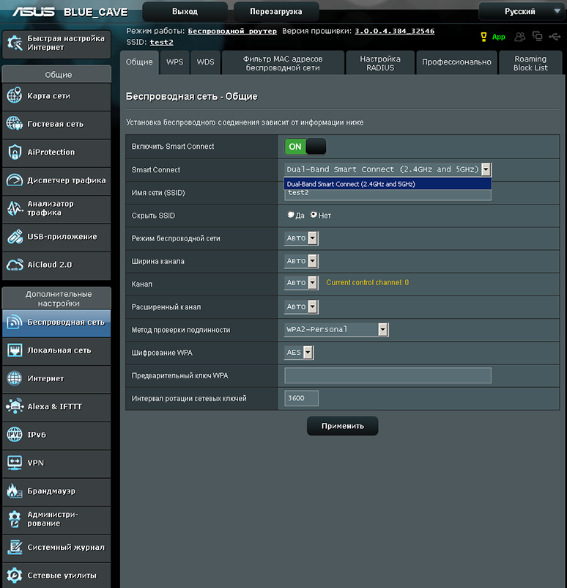Switch to the WPS tab
Viewport: 567px width, 588px height.
174,62
